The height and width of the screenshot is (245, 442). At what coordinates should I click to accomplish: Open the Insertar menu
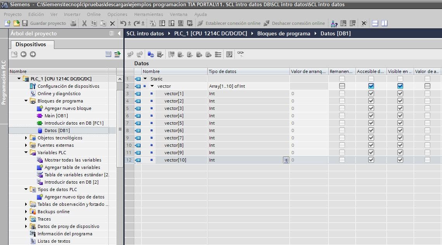tap(72, 14)
